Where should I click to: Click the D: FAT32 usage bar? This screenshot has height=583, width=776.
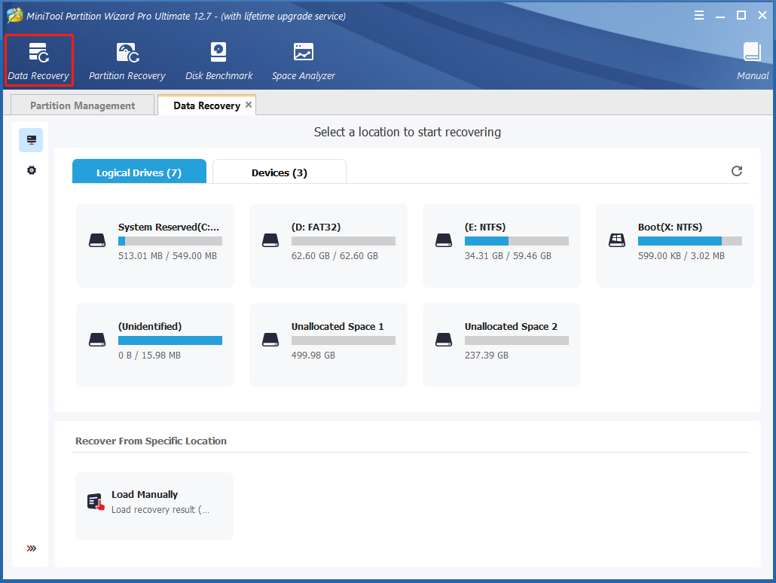point(344,241)
